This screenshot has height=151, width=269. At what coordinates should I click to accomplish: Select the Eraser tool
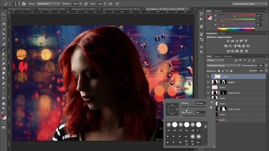click(x=3, y=63)
